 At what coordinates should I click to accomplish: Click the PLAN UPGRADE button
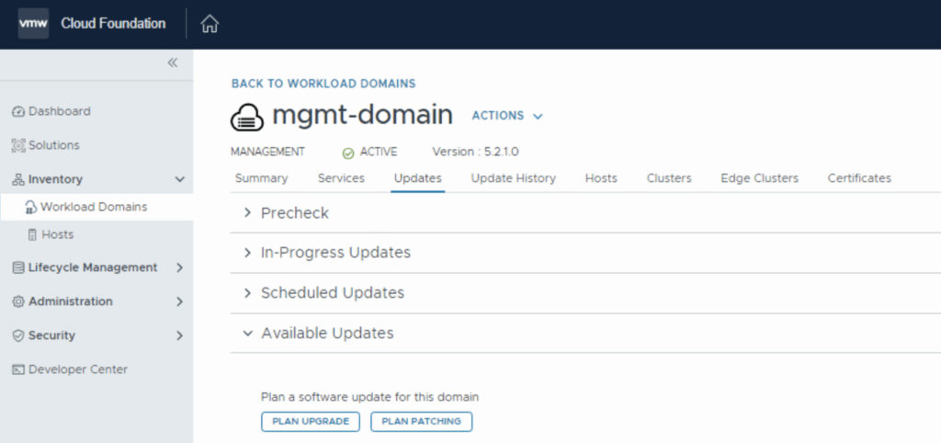[x=312, y=421]
